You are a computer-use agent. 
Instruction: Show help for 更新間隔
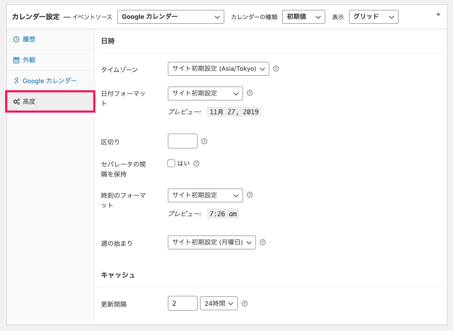[x=245, y=304]
